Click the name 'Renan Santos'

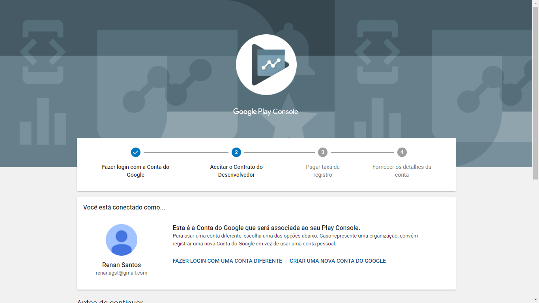click(x=122, y=265)
